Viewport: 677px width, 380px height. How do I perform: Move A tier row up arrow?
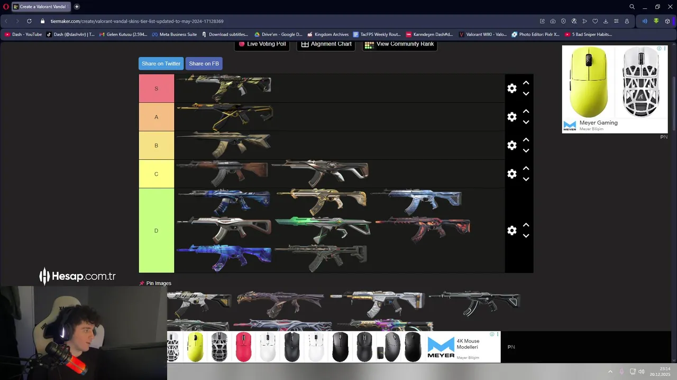(526, 111)
